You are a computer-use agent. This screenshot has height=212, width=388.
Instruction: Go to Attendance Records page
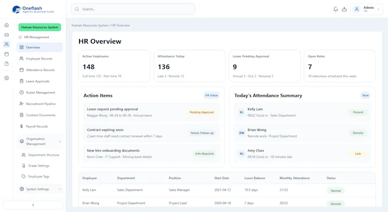[40, 70]
